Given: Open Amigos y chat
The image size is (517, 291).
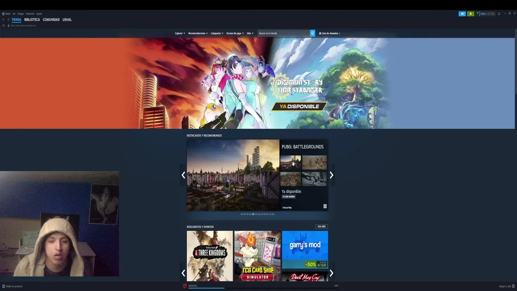Looking at the screenshot, I should [506, 286].
